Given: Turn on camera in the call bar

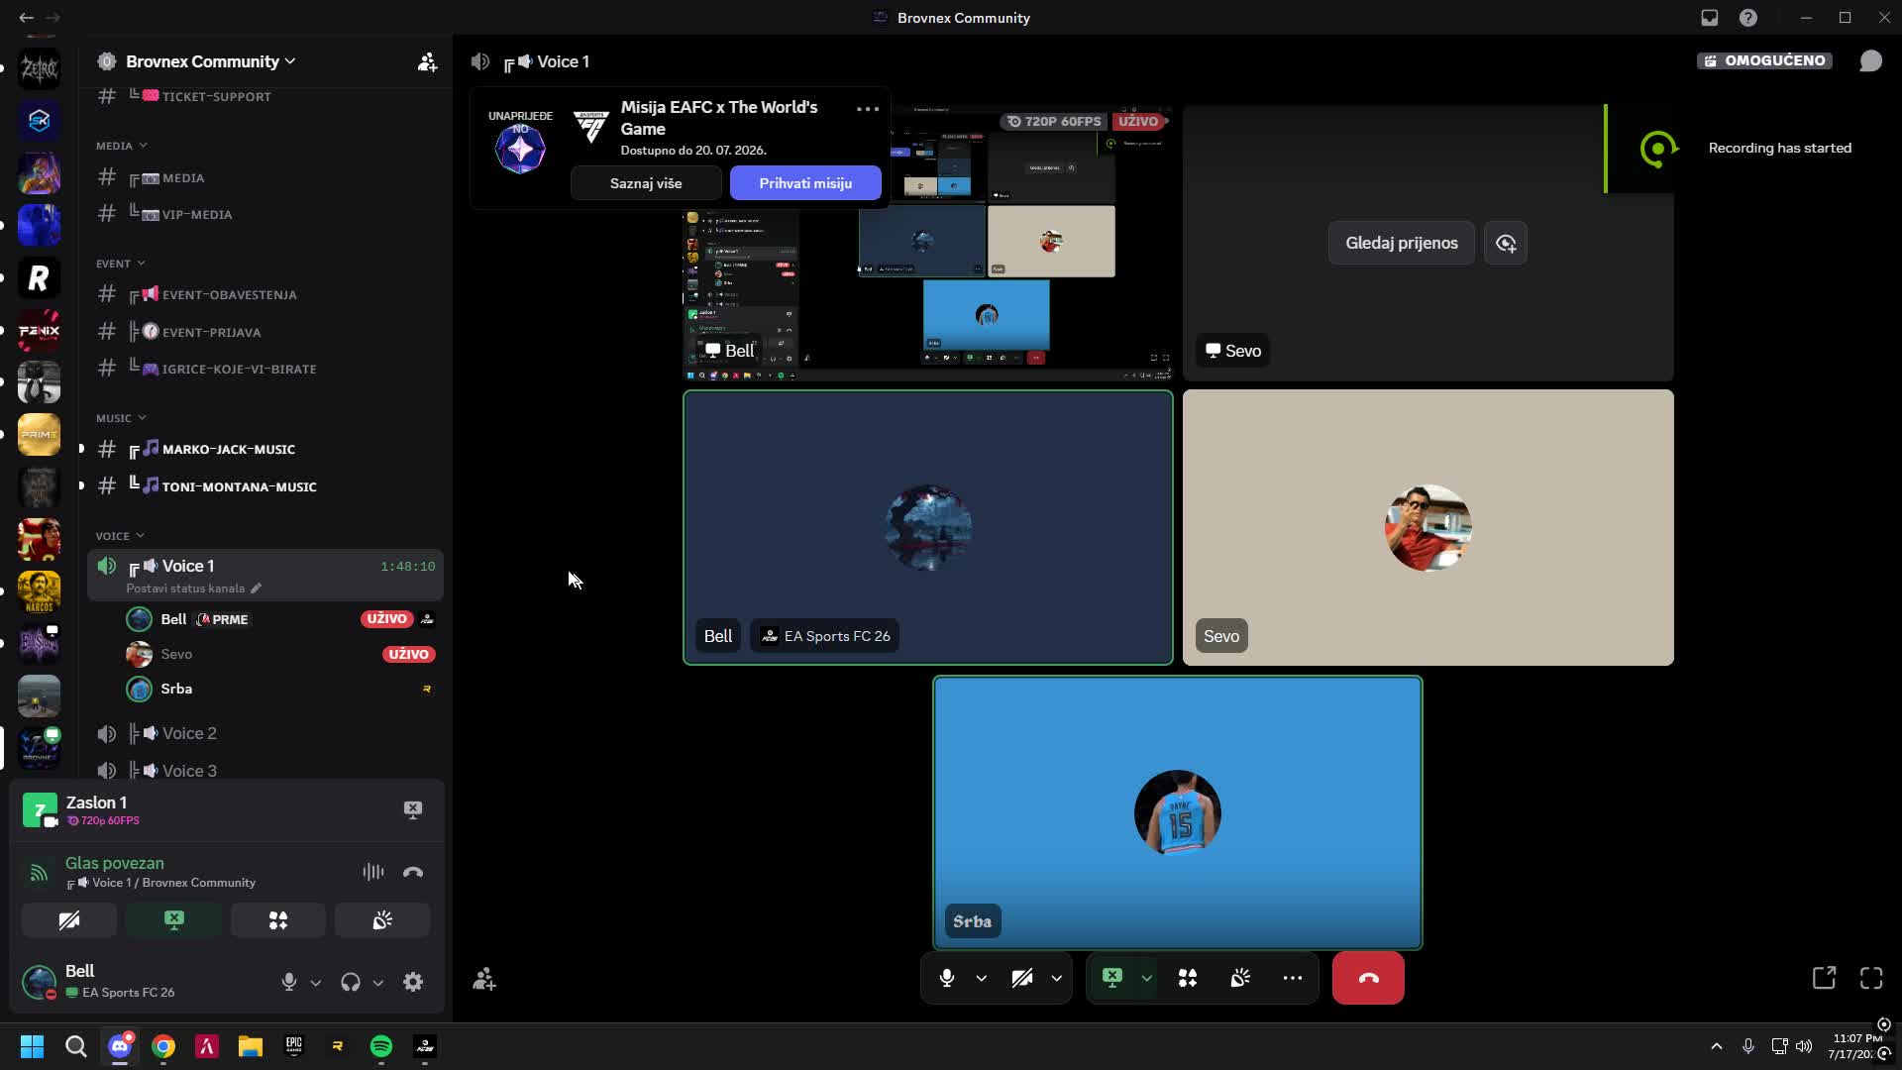Looking at the screenshot, I should [x=1022, y=978].
